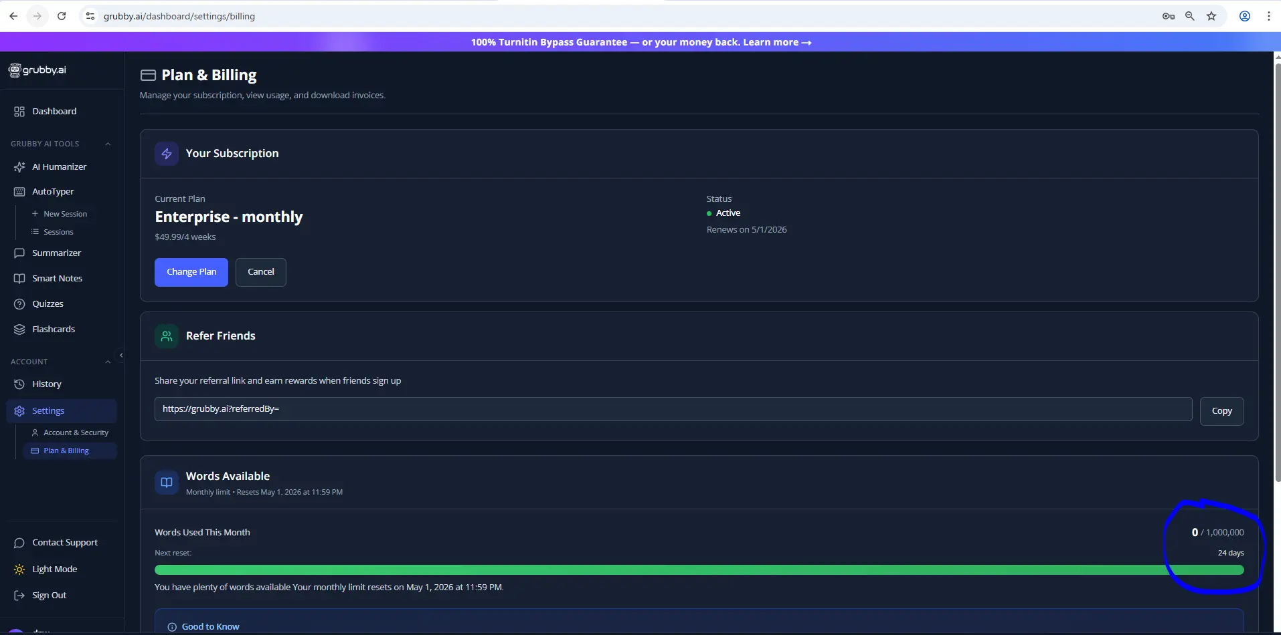Click "Renews on 5/1/2026" text
The image size is (1281, 635).
click(x=747, y=230)
